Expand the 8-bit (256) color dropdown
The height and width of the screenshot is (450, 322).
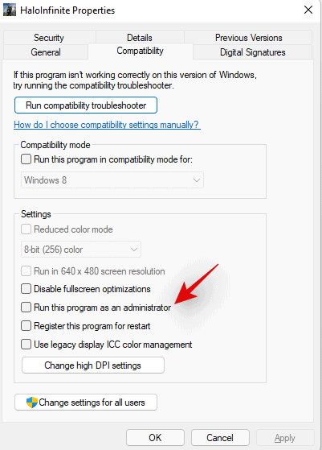(x=81, y=250)
